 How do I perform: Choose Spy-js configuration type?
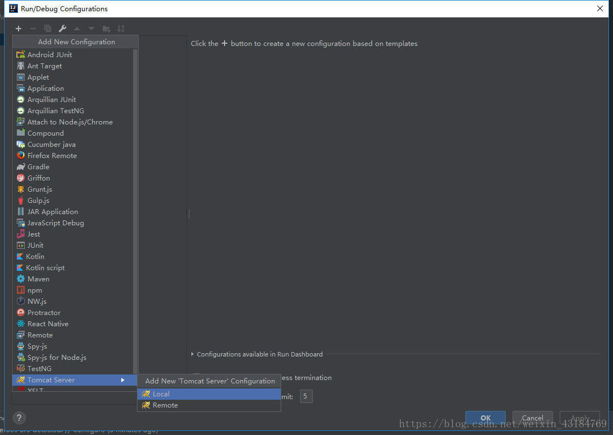[73, 346]
